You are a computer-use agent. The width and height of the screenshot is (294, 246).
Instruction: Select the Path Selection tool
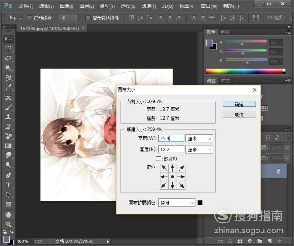point(9,194)
